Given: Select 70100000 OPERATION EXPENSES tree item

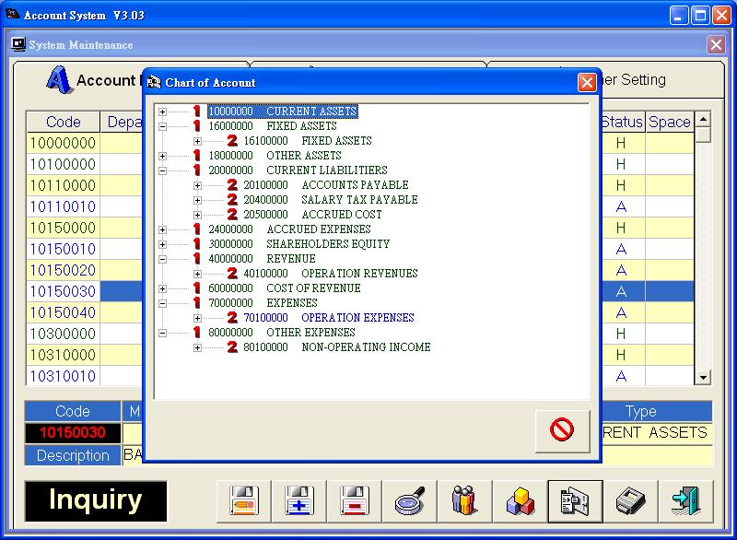Looking at the screenshot, I should point(329,318).
